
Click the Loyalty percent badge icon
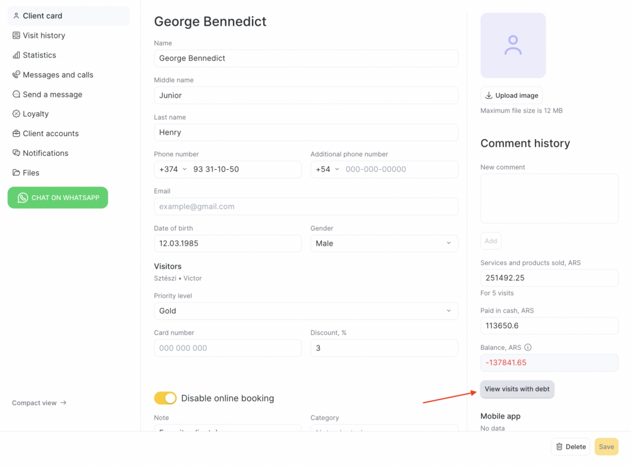tap(17, 114)
